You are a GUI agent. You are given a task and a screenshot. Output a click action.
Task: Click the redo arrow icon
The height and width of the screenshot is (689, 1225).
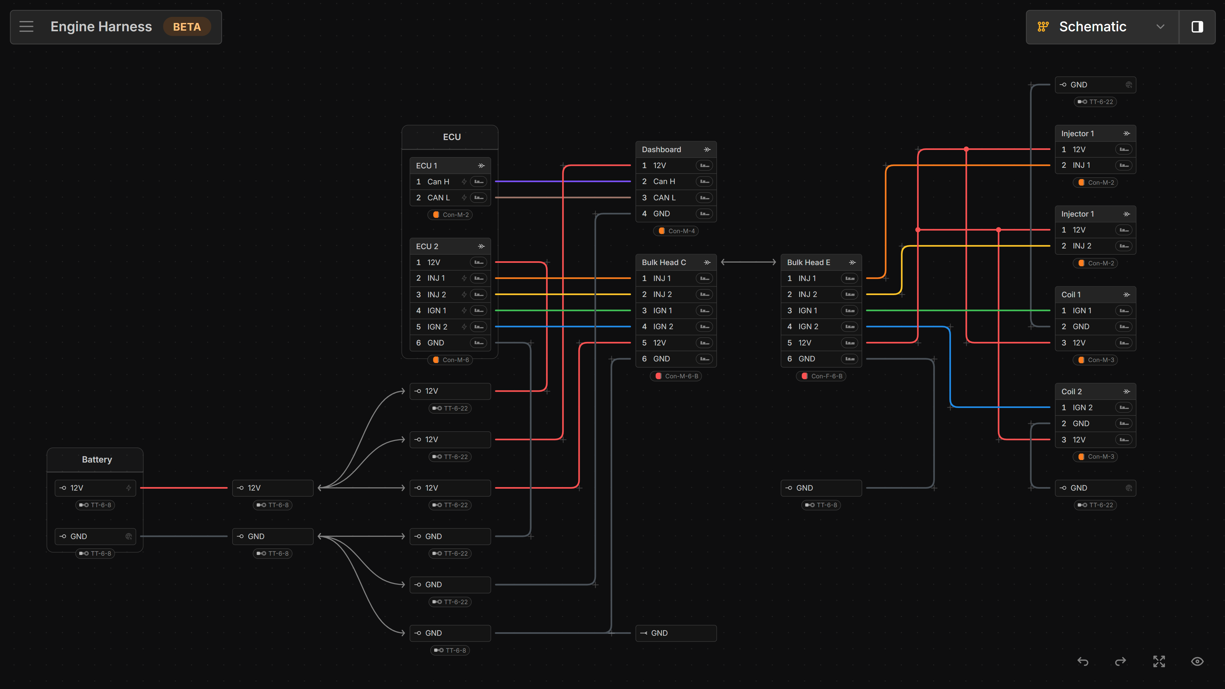coord(1120,662)
